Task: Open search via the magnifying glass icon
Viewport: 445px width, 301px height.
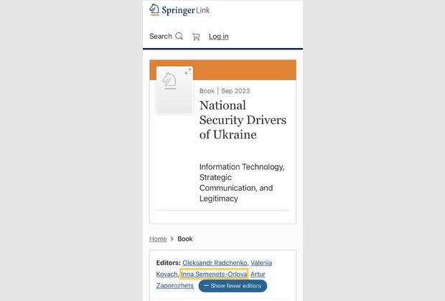Action: tap(179, 37)
